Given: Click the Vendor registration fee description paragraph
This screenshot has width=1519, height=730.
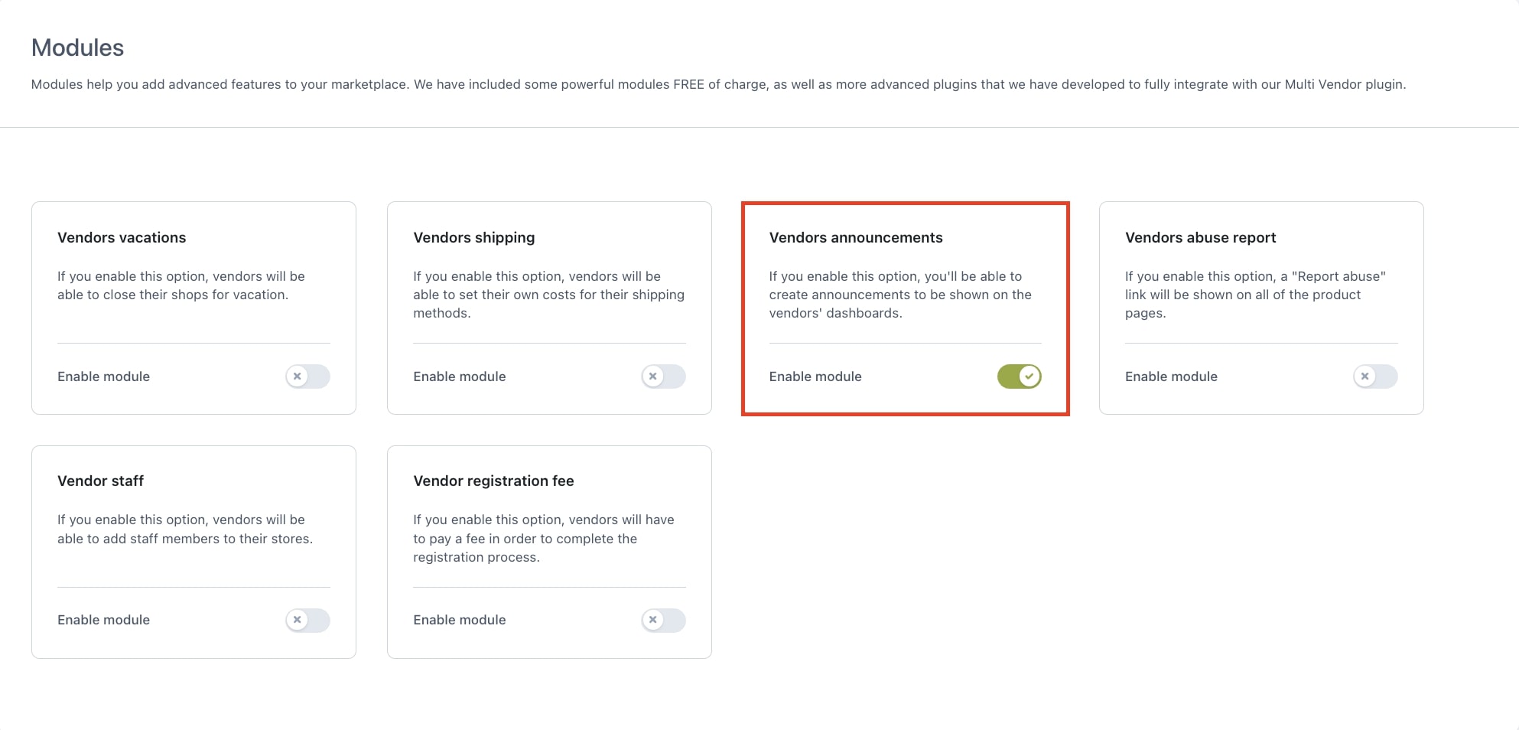Looking at the screenshot, I should coord(544,538).
